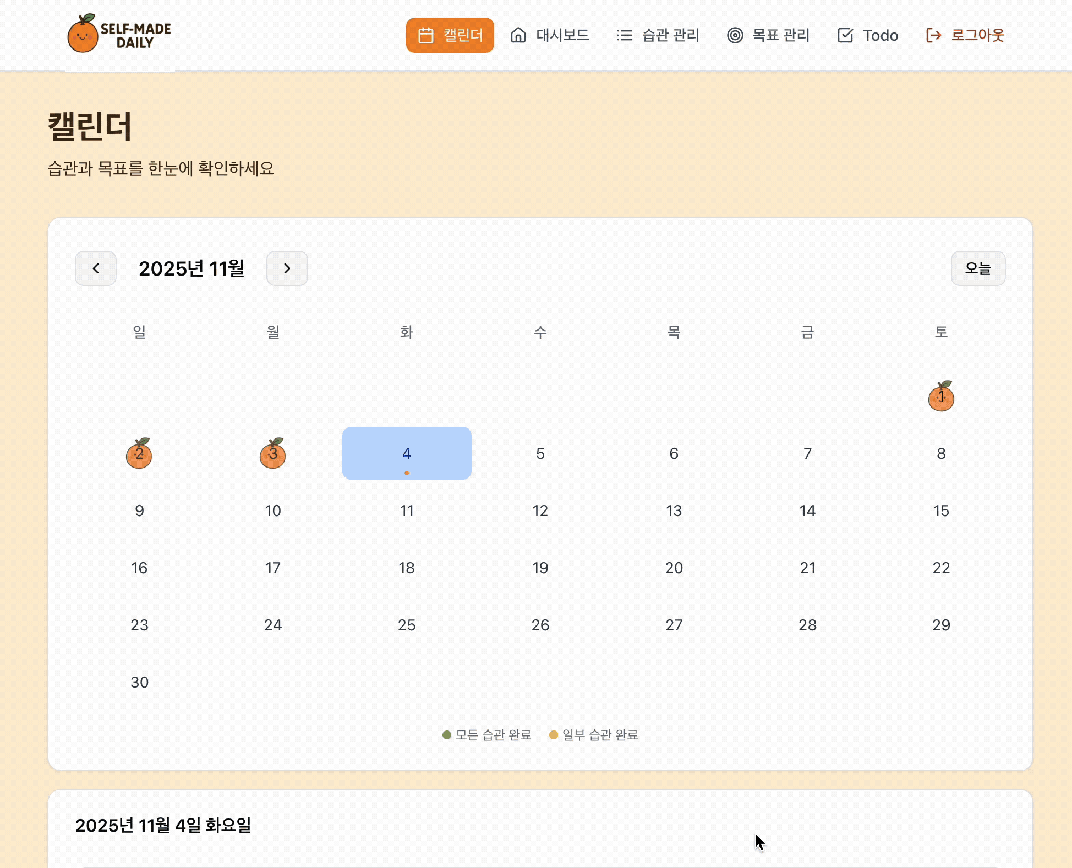This screenshot has height=868, width=1072.
Task: Select November 15 on the calendar
Action: 941,510
